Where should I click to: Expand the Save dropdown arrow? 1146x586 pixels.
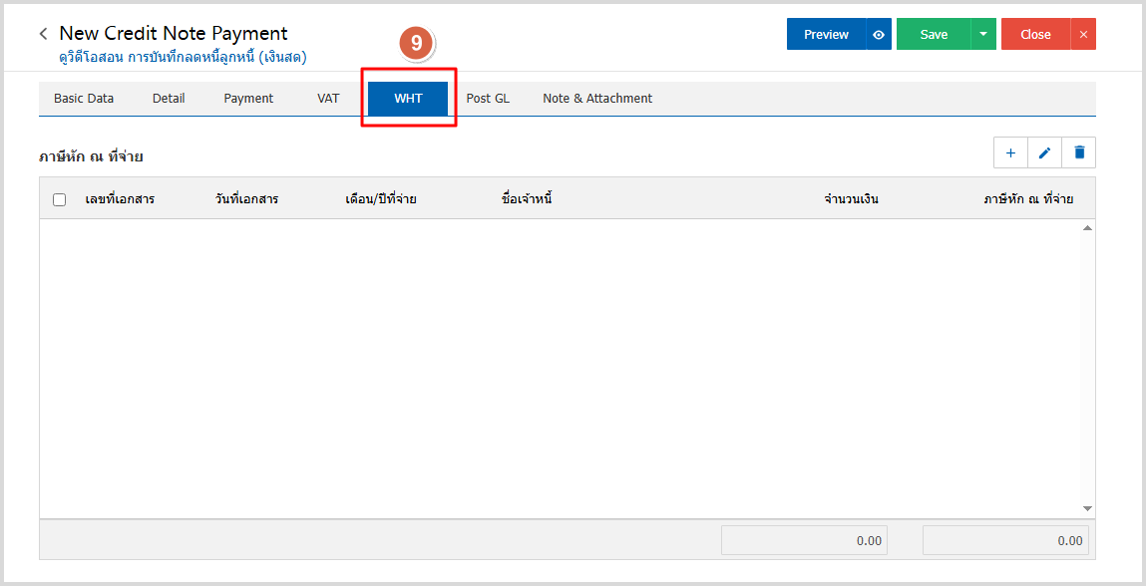click(983, 35)
